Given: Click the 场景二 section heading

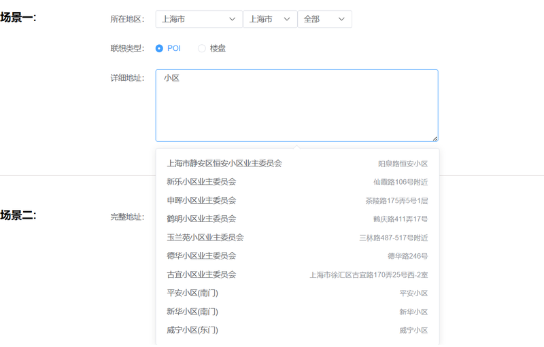Looking at the screenshot, I should click(x=18, y=215).
